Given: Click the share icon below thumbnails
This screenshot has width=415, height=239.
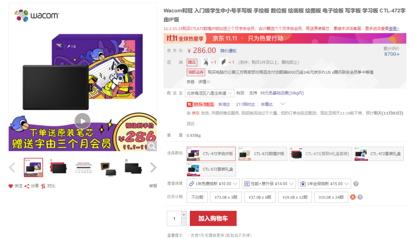Looking at the screenshot, I should pyautogui.click(x=27, y=186).
